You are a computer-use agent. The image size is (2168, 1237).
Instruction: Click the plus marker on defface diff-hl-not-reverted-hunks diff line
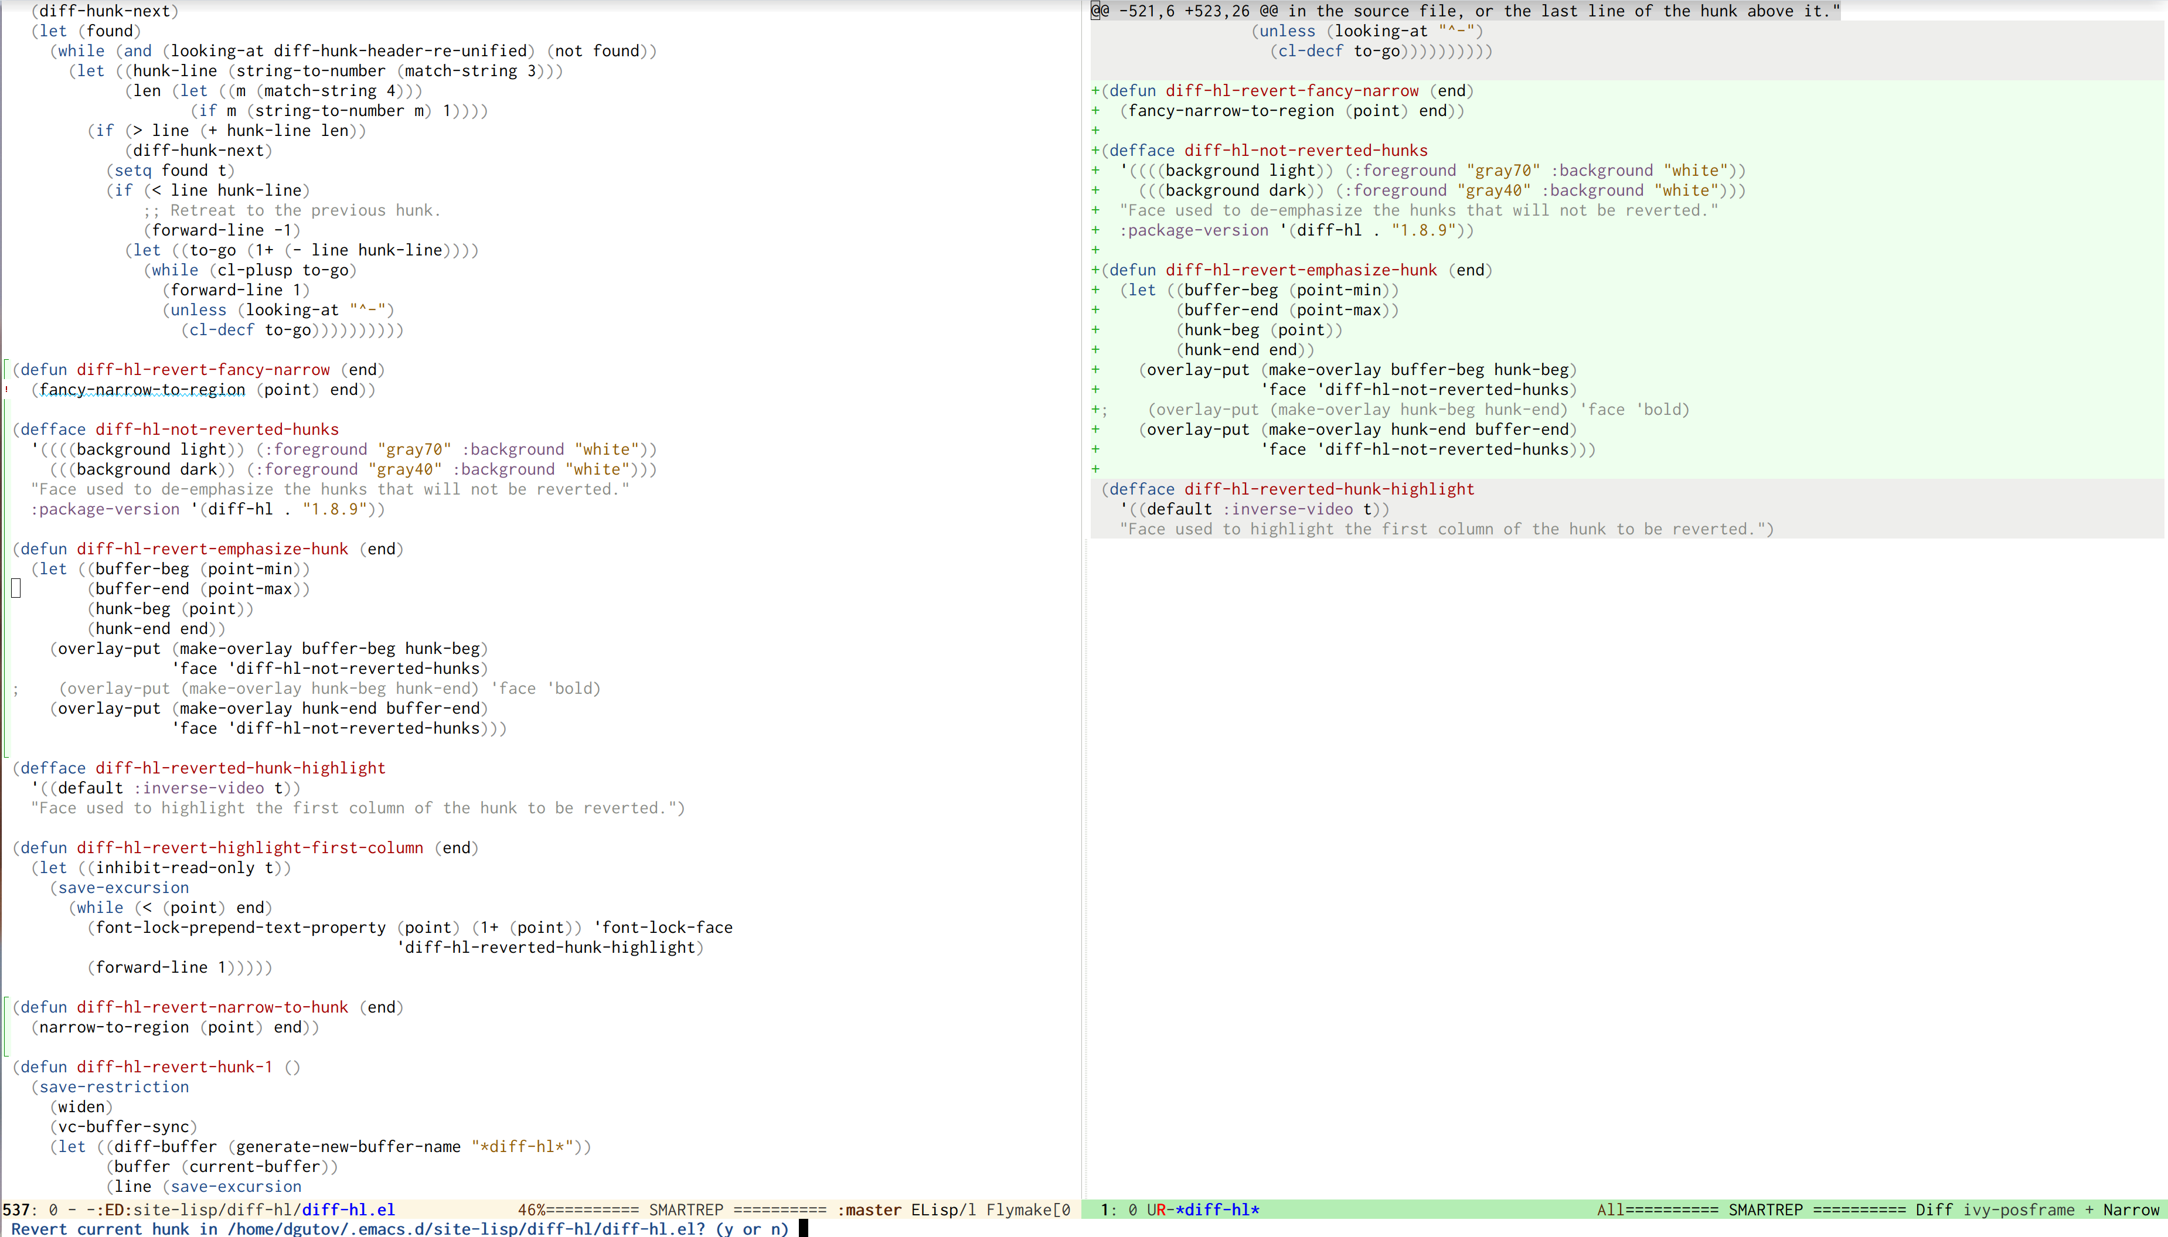tap(1095, 151)
